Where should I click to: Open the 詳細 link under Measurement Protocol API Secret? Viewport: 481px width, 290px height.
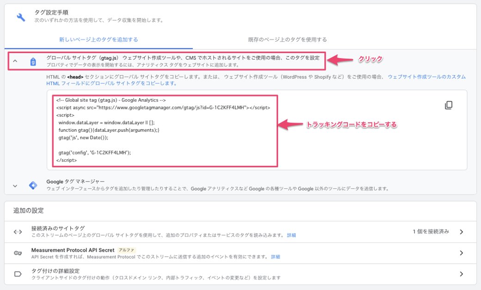click(275, 257)
